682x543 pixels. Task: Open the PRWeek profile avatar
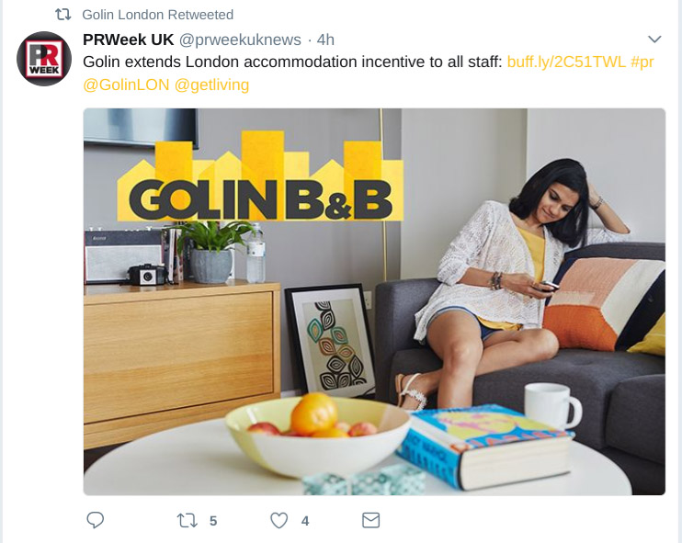[x=44, y=59]
